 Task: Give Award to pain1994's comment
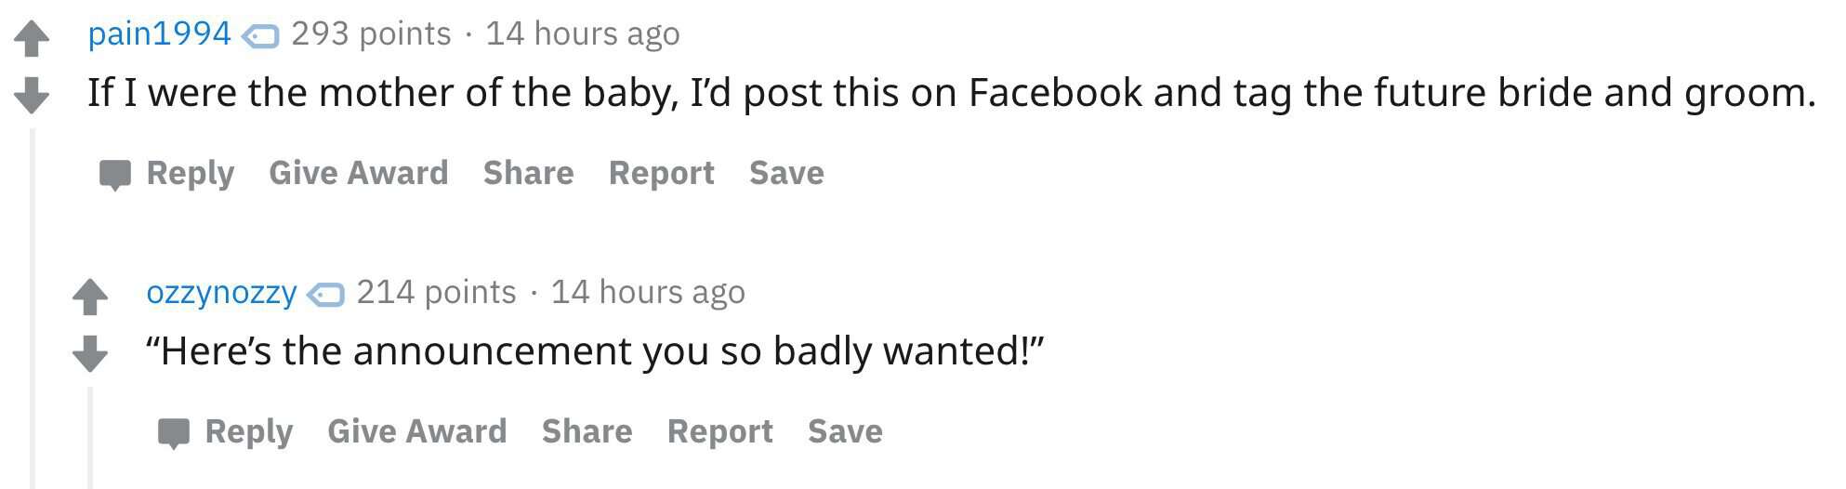358,173
